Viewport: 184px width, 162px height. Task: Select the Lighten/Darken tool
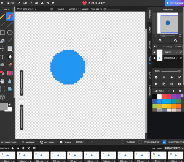pos(10,57)
